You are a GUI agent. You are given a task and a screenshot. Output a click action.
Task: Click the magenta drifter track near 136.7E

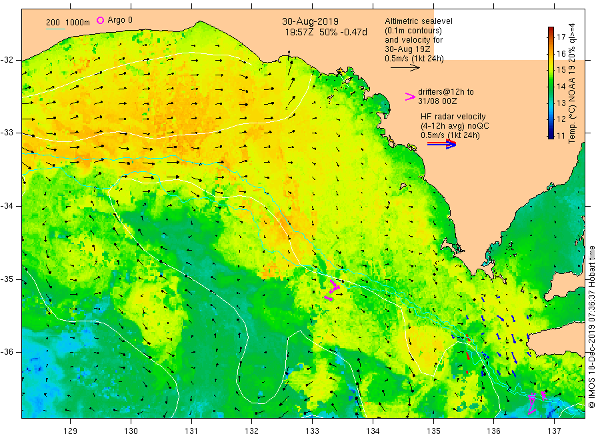536,403
